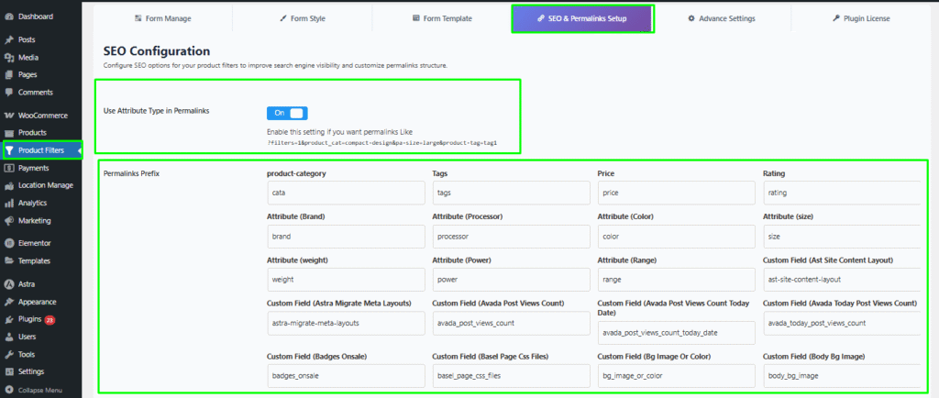Select the Form Template tab
The image size is (939, 398).
[441, 18]
